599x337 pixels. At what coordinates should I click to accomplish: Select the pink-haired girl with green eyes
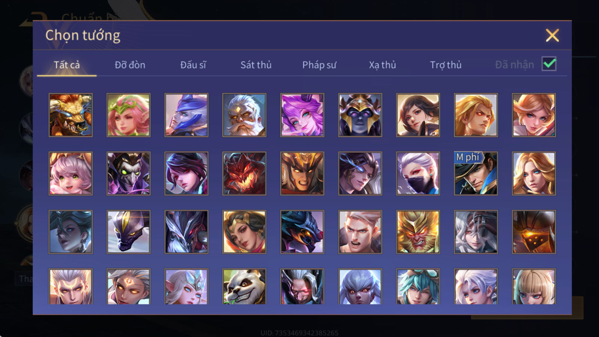click(x=70, y=173)
